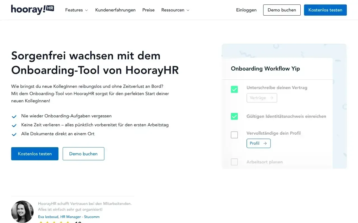
Task: Click the checkmark beside "Keine Zeit verlieren"
Action: [14, 125]
